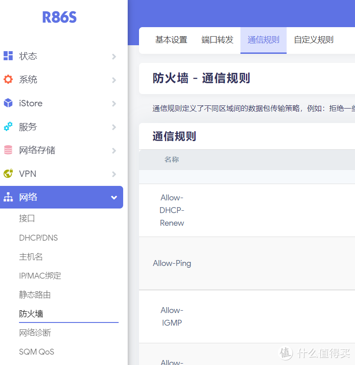Select the 通信规则 tab

[x=264, y=40]
